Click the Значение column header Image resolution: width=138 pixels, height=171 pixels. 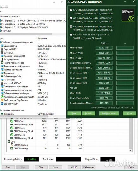point(42,39)
